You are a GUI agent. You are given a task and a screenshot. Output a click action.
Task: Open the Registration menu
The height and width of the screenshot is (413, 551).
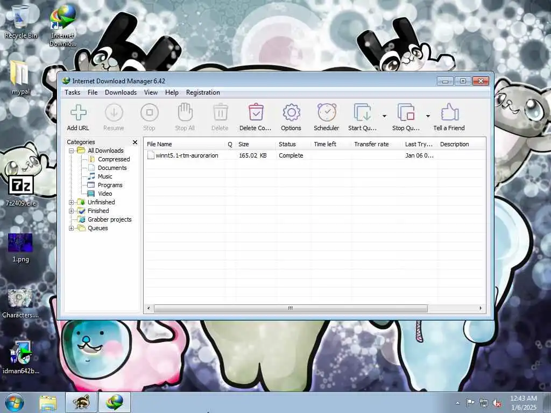[203, 92]
